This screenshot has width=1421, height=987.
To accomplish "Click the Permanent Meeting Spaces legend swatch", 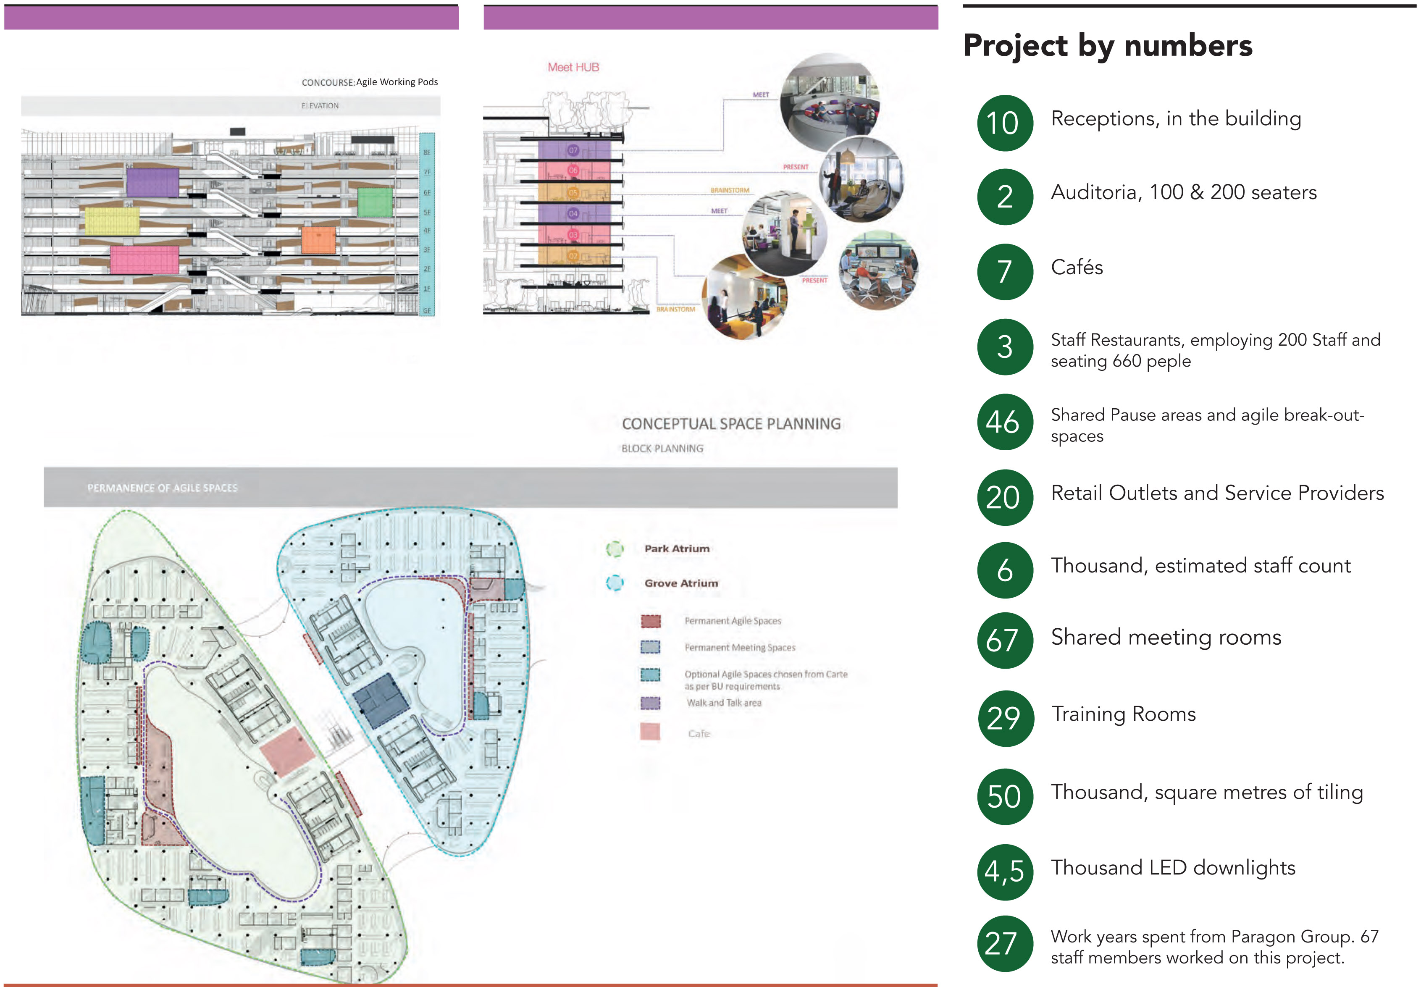I will click(650, 647).
